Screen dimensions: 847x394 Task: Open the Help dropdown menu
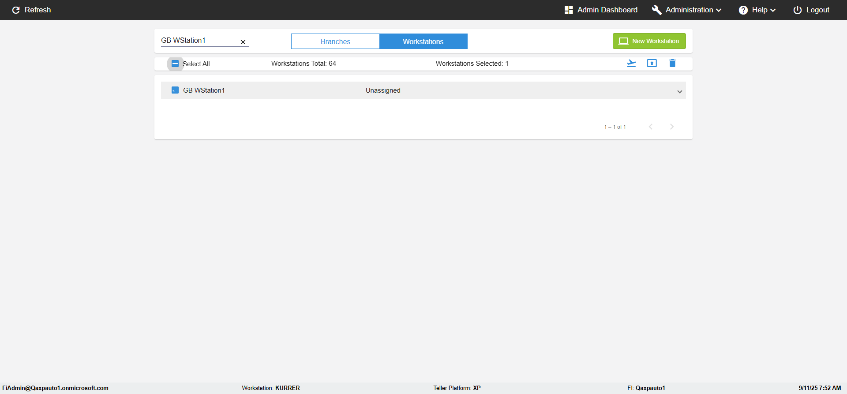coord(757,10)
